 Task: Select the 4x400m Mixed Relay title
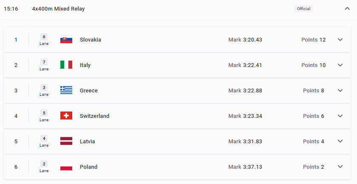58,9
